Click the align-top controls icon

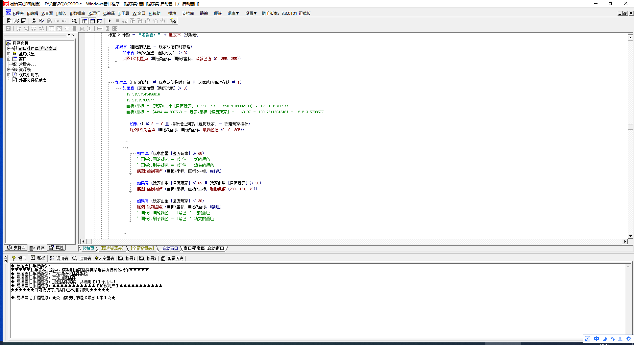[34, 29]
